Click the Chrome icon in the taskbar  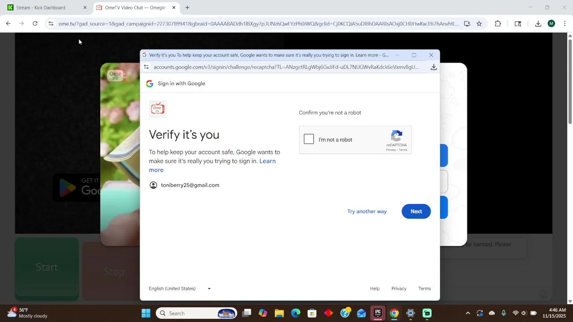pyautogui.click(x=394, y=313)
